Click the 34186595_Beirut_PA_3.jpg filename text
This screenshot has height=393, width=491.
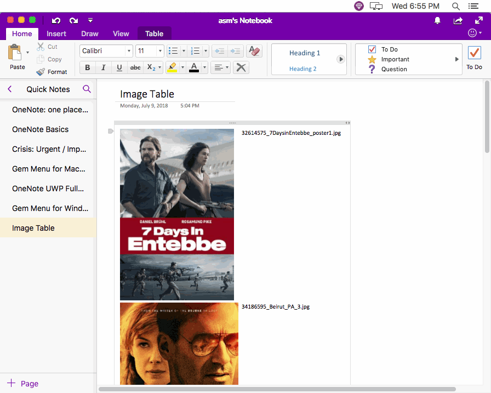(276, 306)
